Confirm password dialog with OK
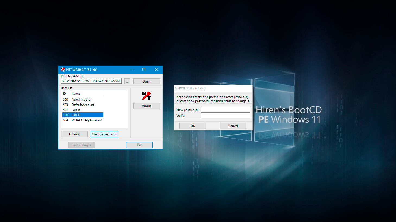 [x=192, y=126]
